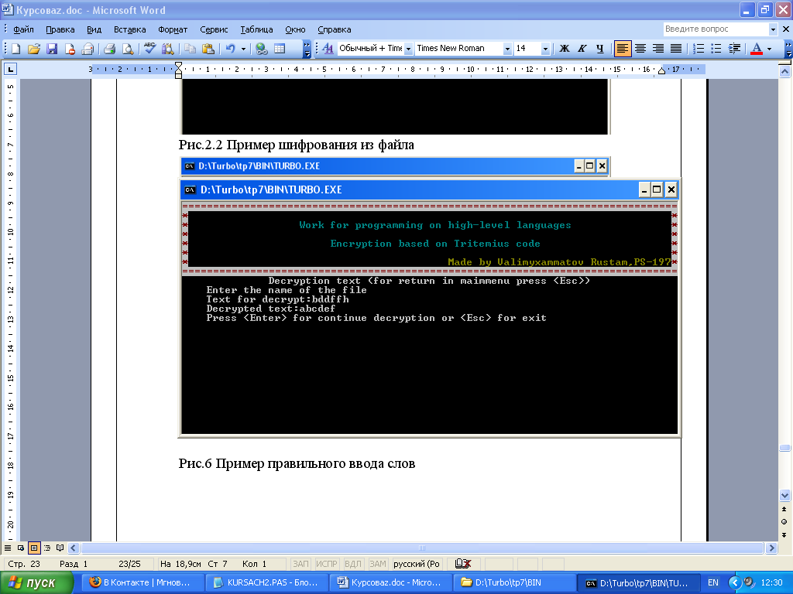Open the Таблица menu
The image size is (793, 594).
[256, 29]
